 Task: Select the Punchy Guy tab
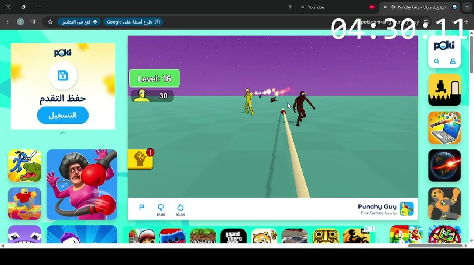tap(421, 7)
